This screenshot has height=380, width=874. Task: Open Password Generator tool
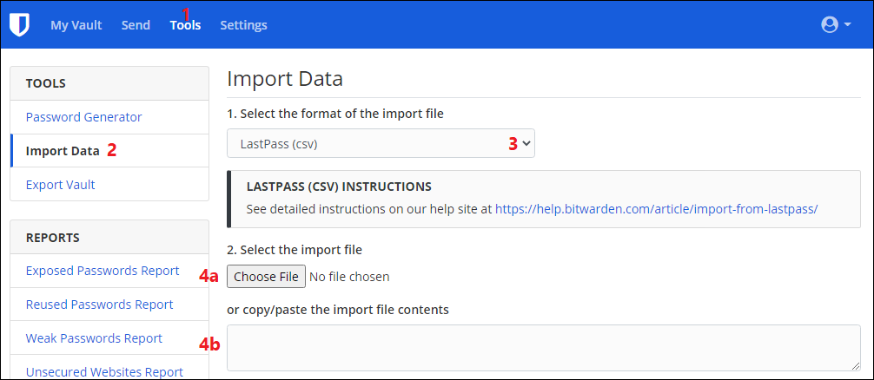click(x=83, y=117)
